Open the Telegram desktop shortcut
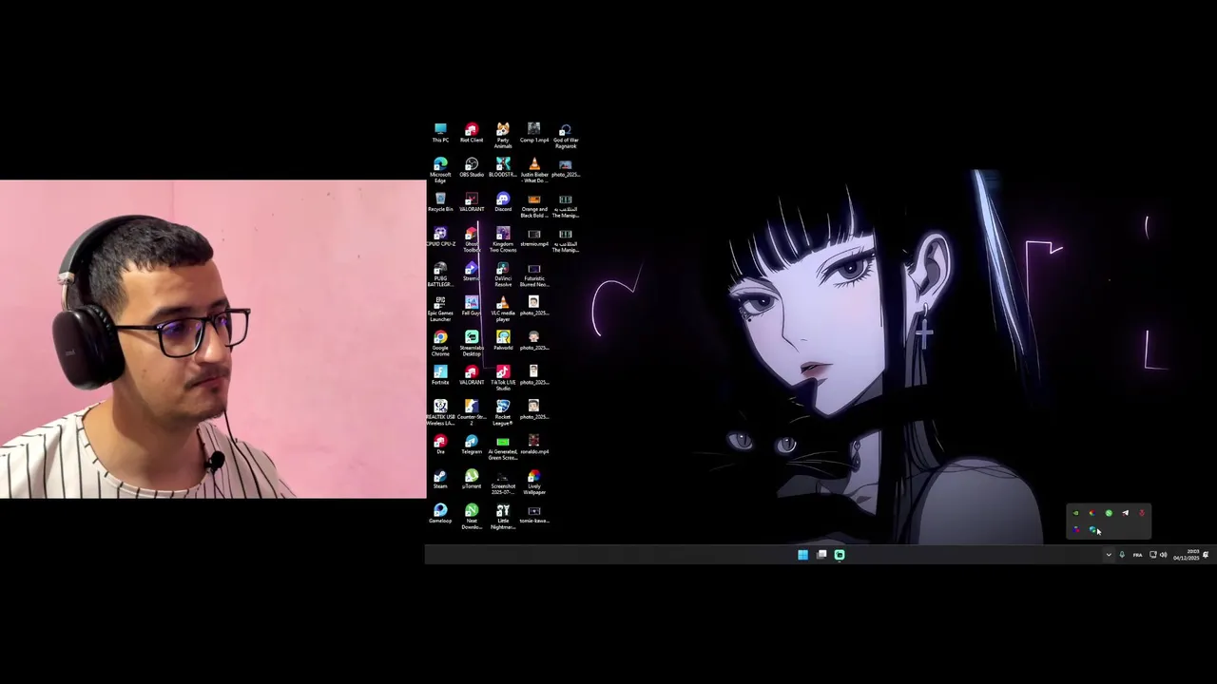 (x=472, y=445)
